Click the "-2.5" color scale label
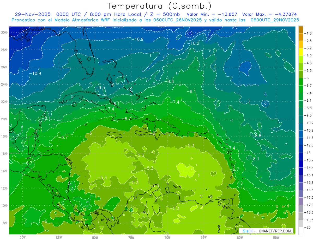 308,41
